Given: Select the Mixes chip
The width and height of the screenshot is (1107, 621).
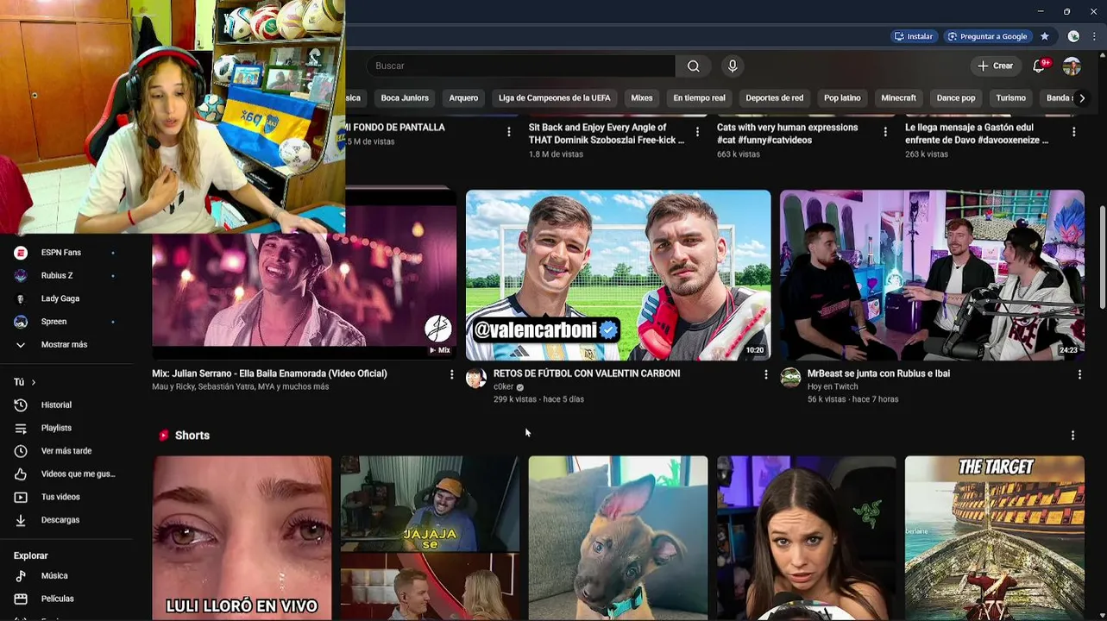Looking at the screenshot, I should click(x=642, y=98).
